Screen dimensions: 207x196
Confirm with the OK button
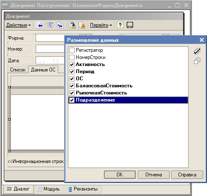tap(120, 175)
